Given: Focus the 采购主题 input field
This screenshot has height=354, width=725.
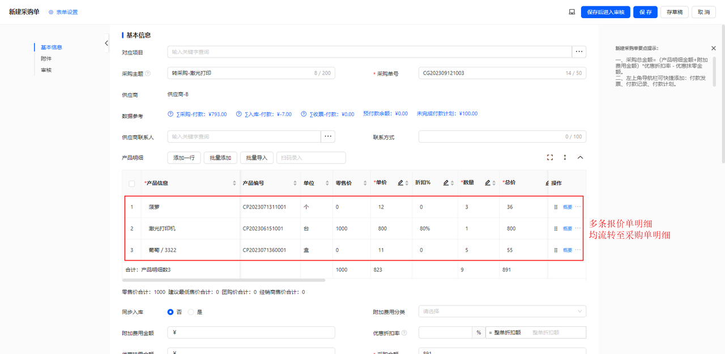Looking at the screenshot, I should click(x=251, y=73).
